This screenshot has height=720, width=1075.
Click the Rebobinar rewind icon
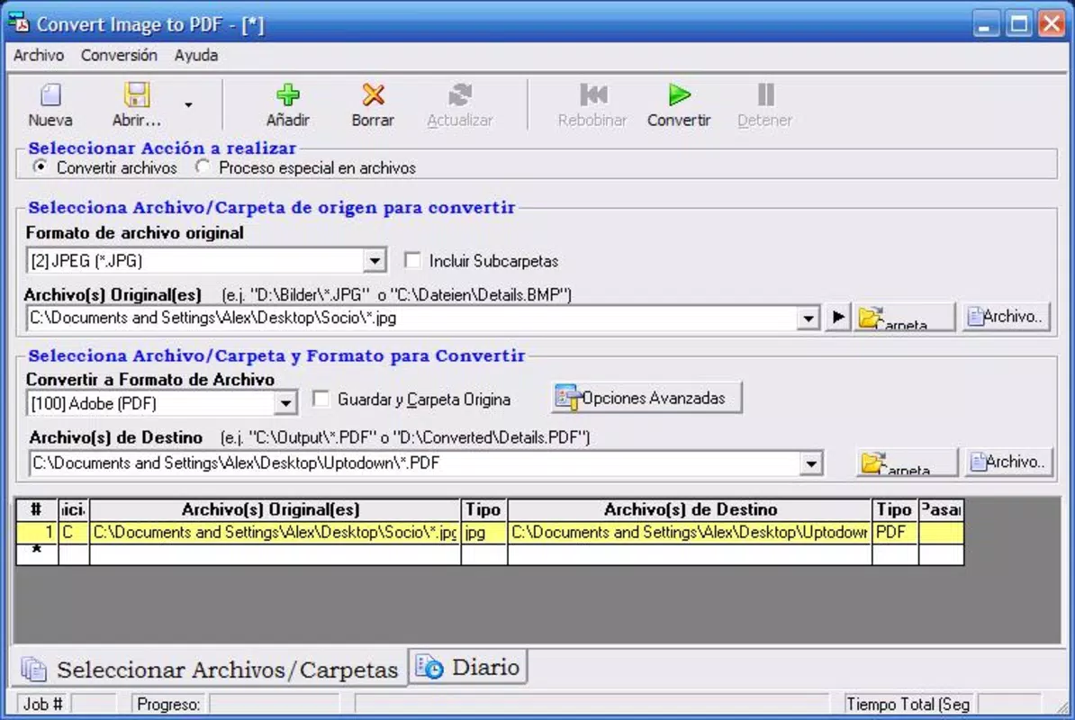(593, 95)
